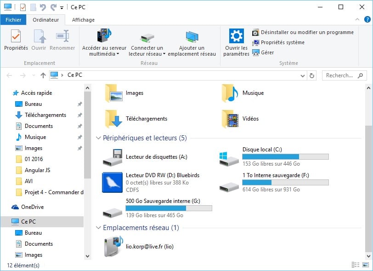Screen dimensions: 373x271
Task: Click the up-arrow parent folder button
Action: pos(43,75)
